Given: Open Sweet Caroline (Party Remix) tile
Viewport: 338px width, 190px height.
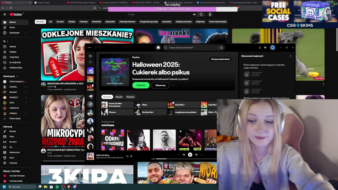Looking at the screenshot, I should coord(117,105).
